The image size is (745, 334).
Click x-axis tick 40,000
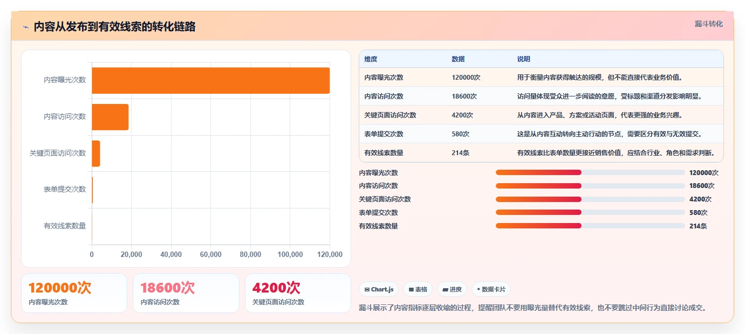(x=171, y=255)
